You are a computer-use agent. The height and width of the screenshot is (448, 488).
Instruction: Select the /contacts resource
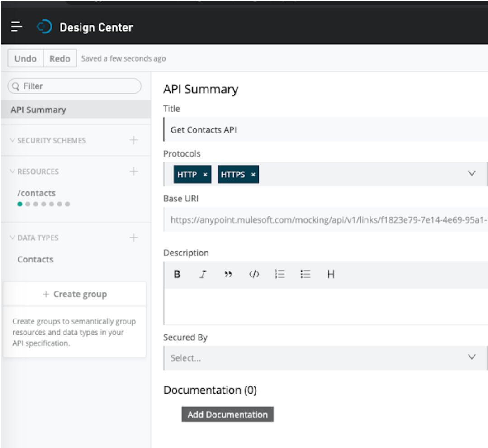pos(36,193)
